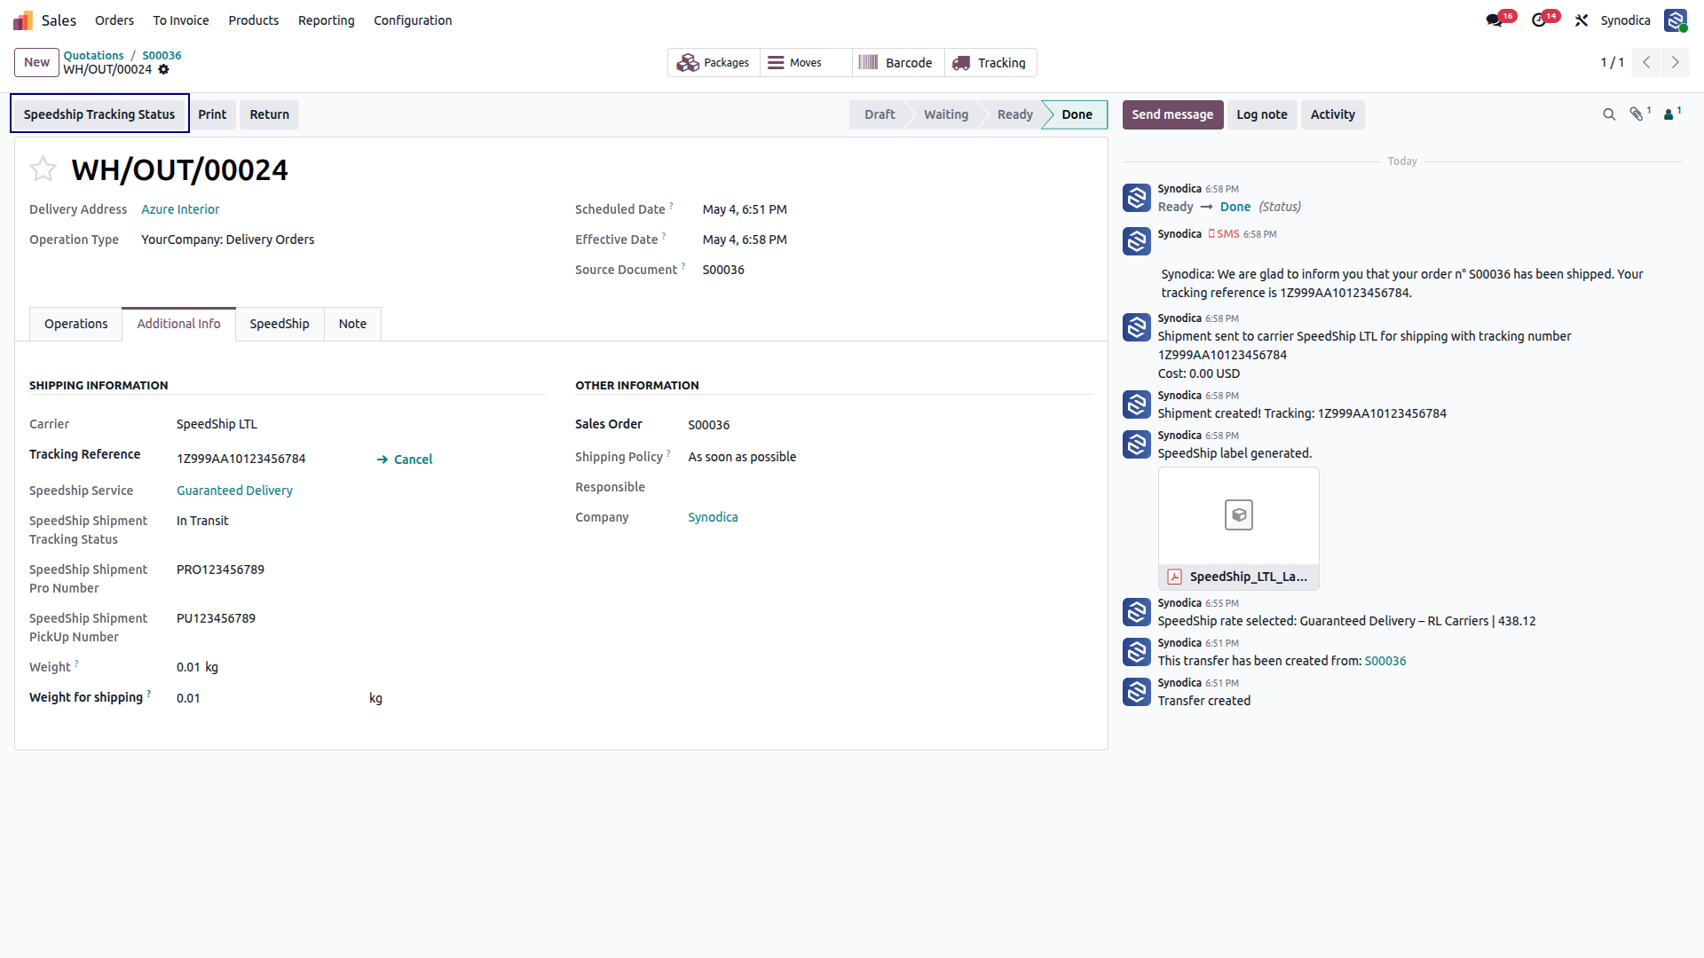Select the Ready status stage

1015,114
